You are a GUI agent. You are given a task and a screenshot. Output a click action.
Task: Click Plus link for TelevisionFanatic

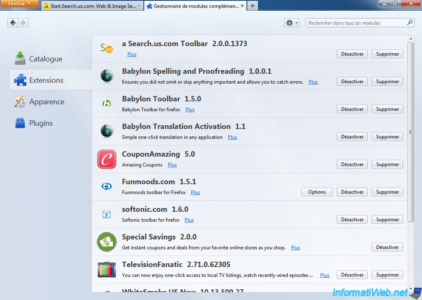pos(325,275)
